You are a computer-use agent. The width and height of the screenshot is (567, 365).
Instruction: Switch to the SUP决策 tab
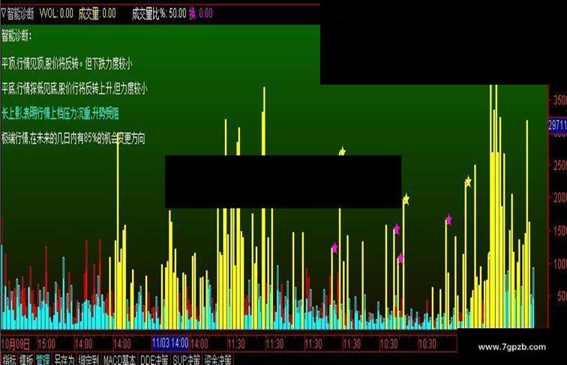tap(186, 360)
